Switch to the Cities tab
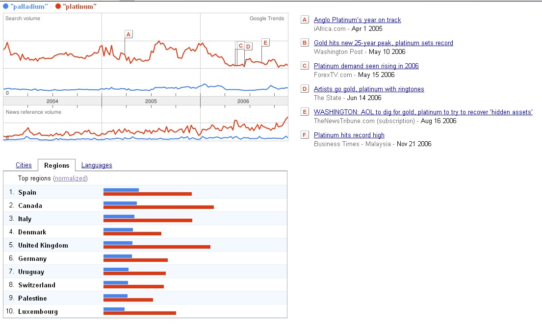Screen dimensions: 542x331 24,165
